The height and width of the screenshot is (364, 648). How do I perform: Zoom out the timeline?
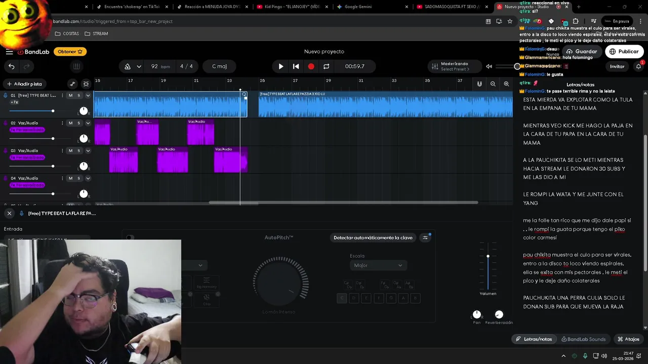coord(493,84)
